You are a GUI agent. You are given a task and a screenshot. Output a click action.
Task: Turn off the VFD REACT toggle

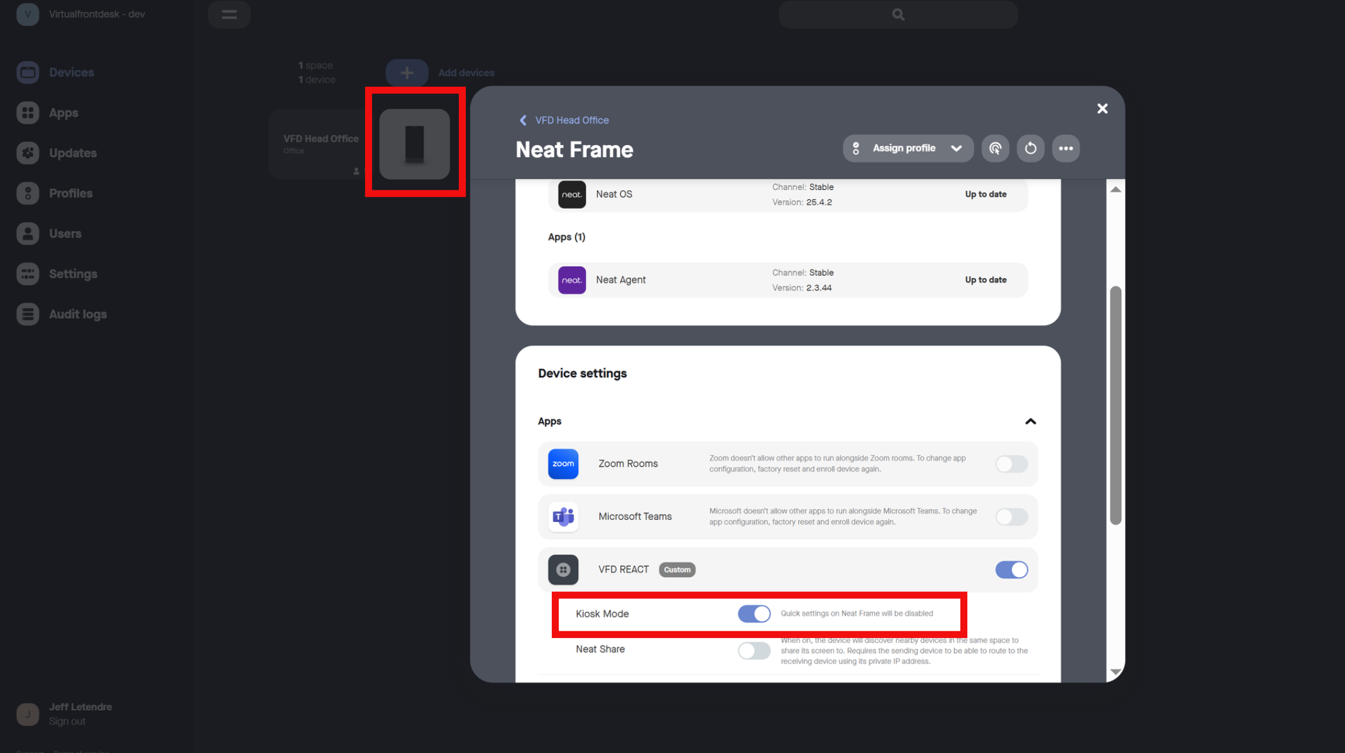[1011, 570]
